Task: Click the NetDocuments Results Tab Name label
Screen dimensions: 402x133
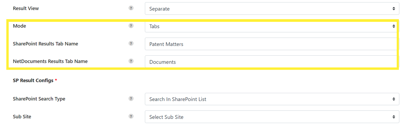Action: 50,61
